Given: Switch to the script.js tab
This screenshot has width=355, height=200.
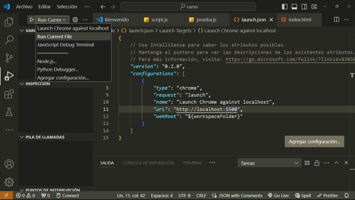Looking at the screenshot, I should click(161, 20).
